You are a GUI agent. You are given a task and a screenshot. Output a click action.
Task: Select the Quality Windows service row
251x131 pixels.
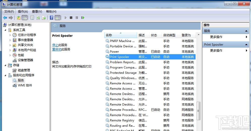(x=150, y=78)
